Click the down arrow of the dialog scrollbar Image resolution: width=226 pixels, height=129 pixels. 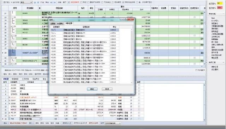click(132, 83)
